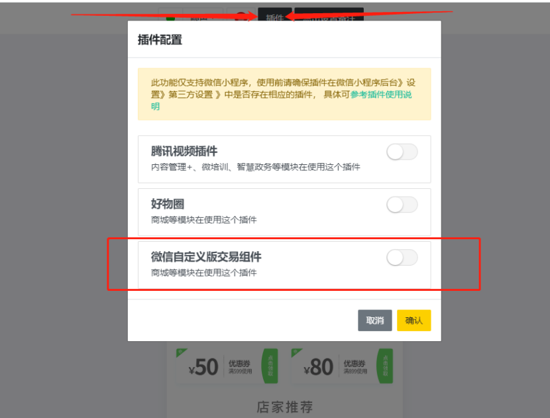Select the ¥80 优惠券 card

342,366
